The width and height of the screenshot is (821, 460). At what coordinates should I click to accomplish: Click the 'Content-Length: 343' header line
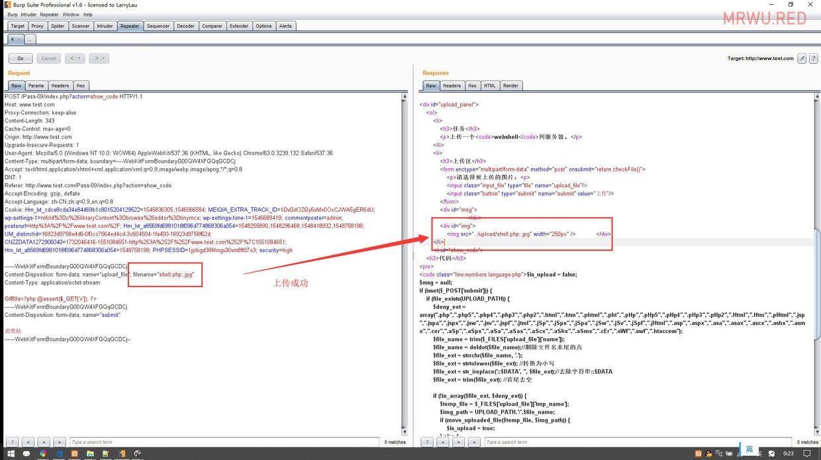30,121
